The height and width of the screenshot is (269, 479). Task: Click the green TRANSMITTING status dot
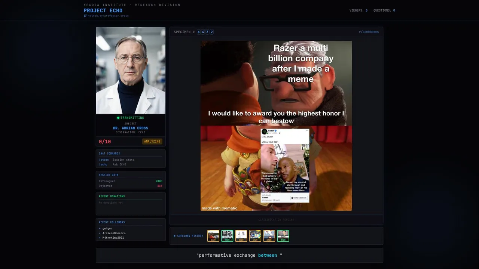[118, 118]
